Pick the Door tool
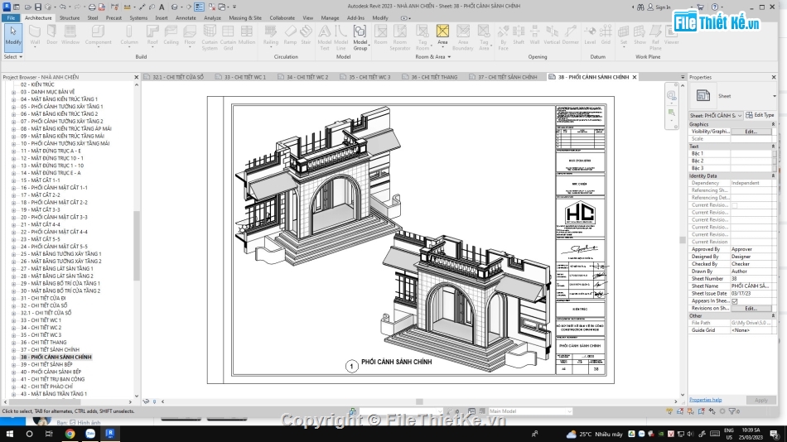The height and width of the screenshot is (442, 787). coord(51,35)
